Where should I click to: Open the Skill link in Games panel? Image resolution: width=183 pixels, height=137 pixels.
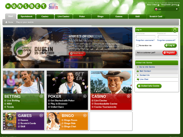tap(23, 126)
